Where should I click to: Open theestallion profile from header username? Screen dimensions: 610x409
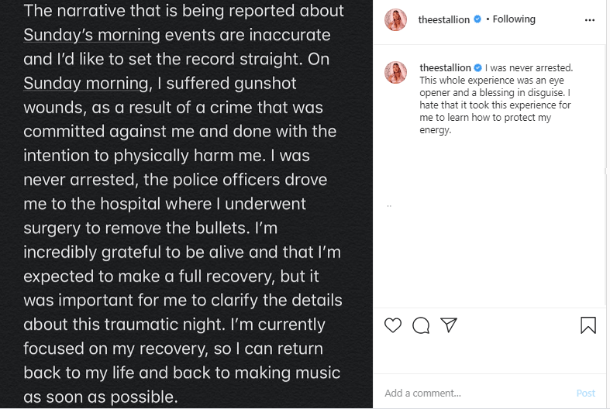444,19
